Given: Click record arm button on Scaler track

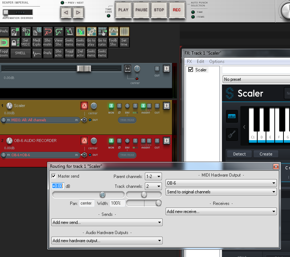Looking at the screenshot, I should point(84,106).
